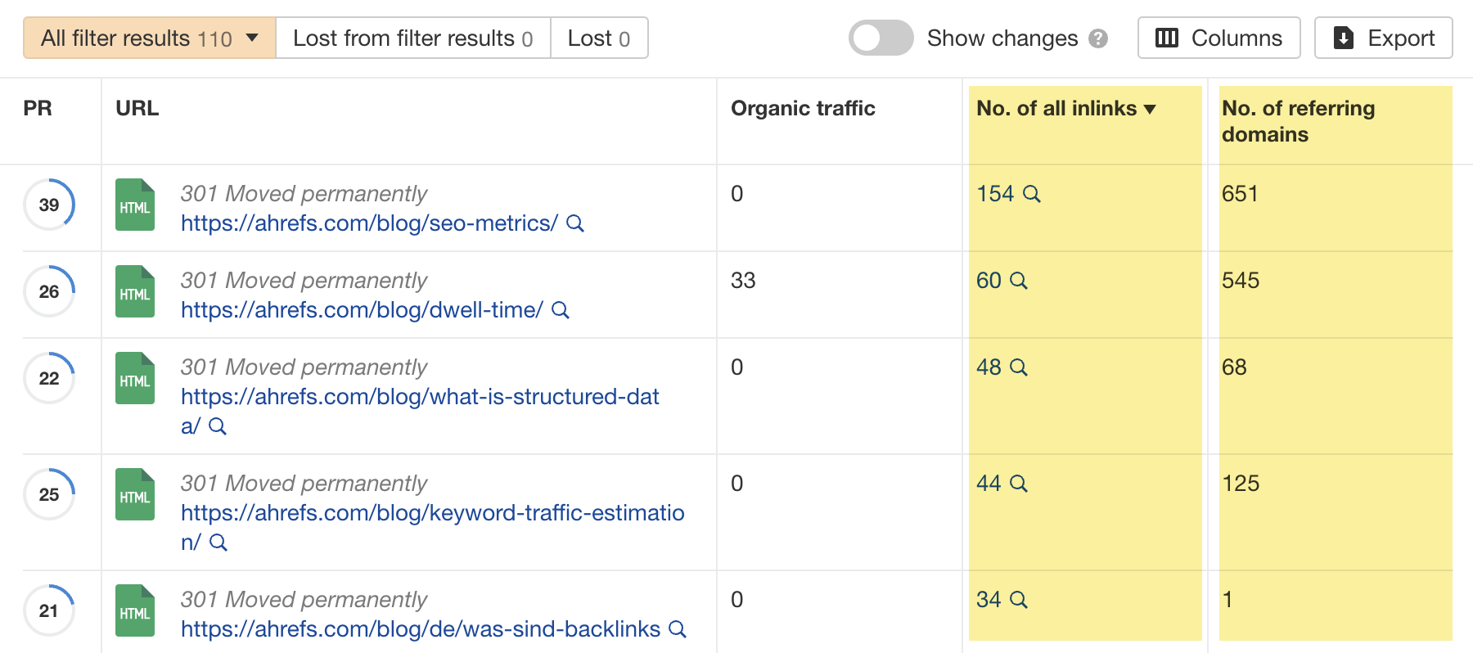Switch to the Lost from filter results tab
1473x653 pixels.
412,38
